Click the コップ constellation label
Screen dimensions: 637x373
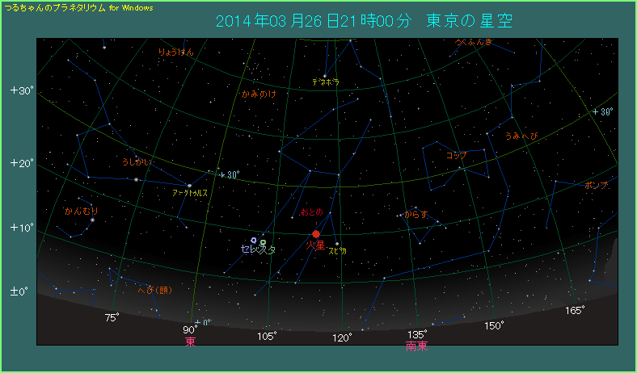pos(457,155)
